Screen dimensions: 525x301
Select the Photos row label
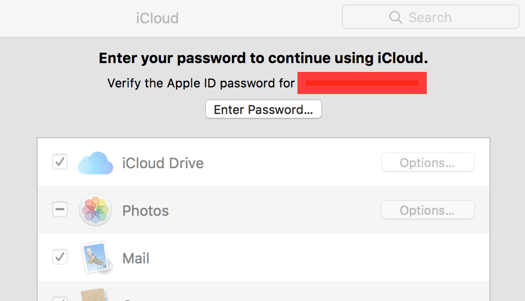[x=145, y=211]
